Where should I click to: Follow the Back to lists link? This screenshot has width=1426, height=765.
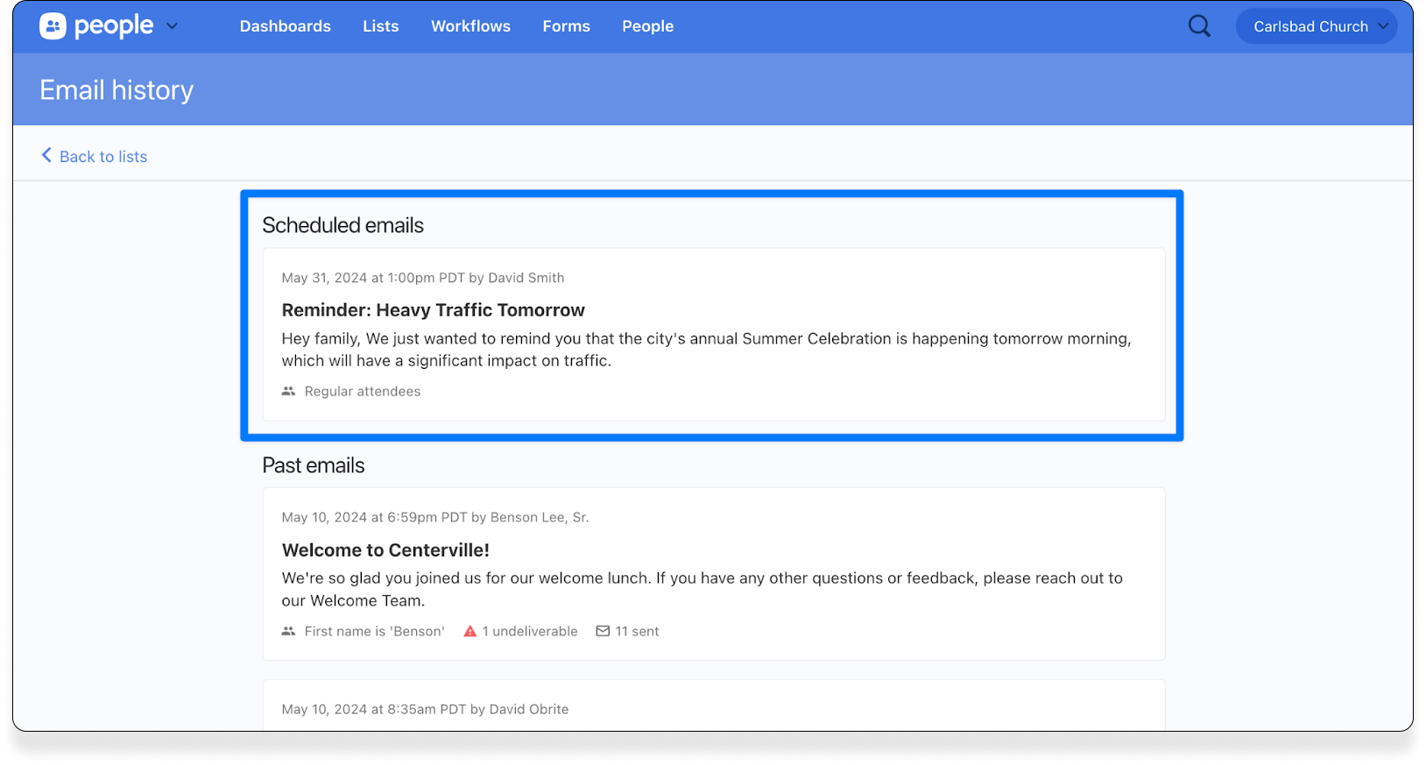pos(102,157)
